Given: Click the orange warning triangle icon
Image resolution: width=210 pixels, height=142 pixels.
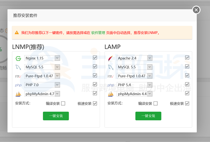Looking at the screenshot, I should click(17, 33).
